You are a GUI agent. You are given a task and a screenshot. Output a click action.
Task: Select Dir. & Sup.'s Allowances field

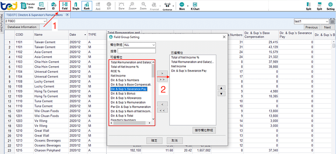click(126, 98)
